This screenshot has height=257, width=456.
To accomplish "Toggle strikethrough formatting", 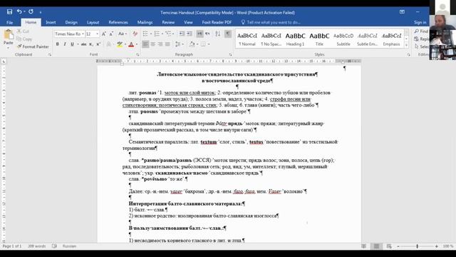I will pyautogui.click(x=84, y=44).
